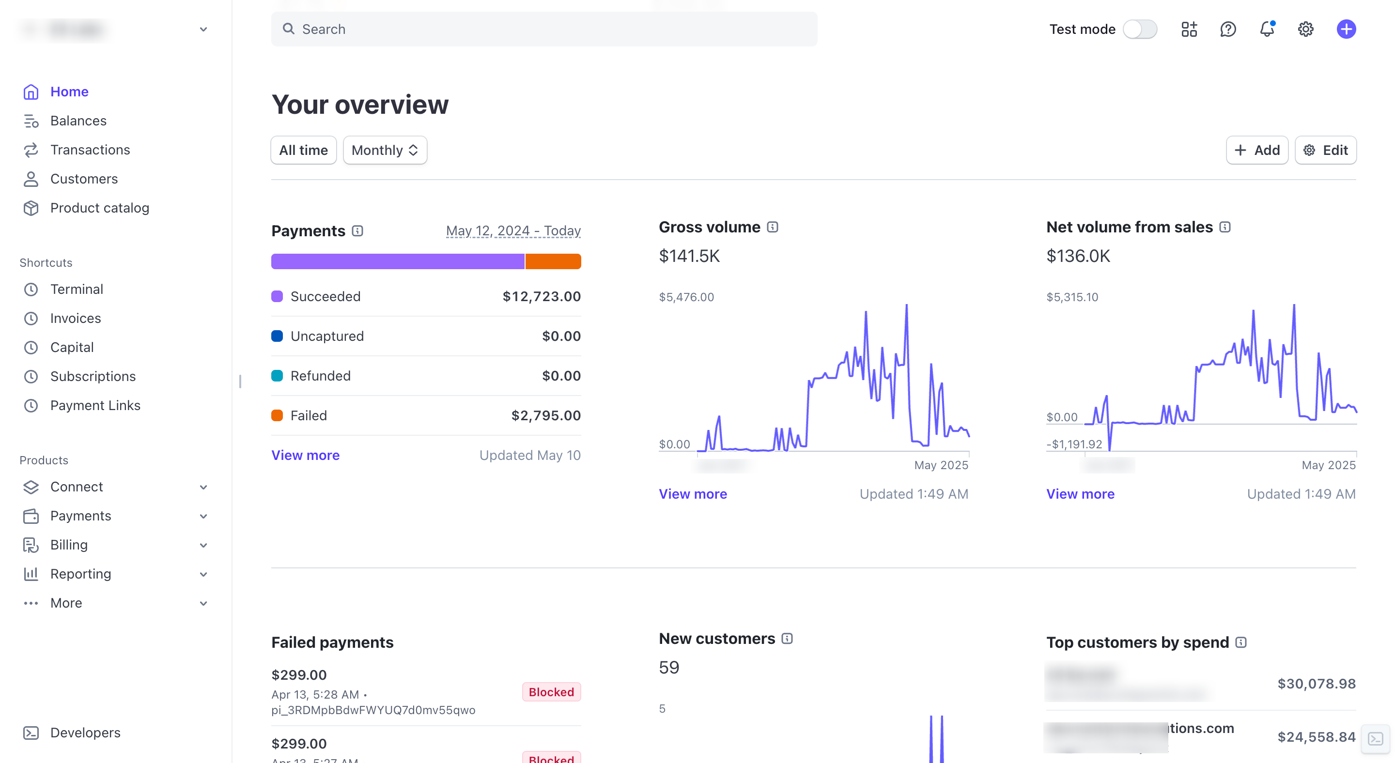Image resolution: width=1395 pixels, height=763 pixels.
Task: Open the settings gear icon
Action: point(1306,29)
